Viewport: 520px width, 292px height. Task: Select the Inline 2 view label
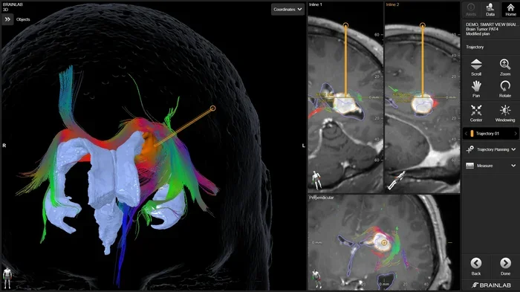click(392, 4)
